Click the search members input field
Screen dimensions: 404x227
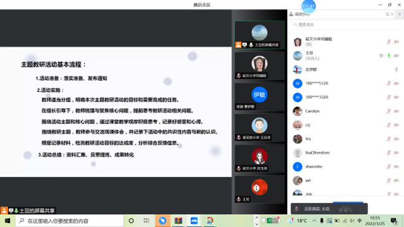tap(346, 25)
